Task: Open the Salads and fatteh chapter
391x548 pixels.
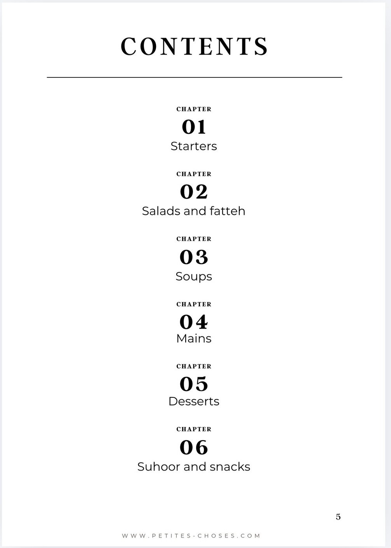Action: pyautogui.click(x=194, y=211)
